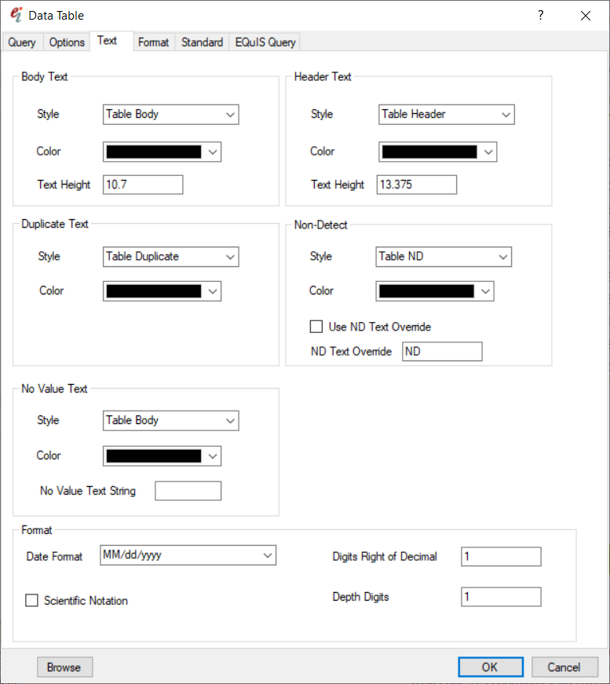Pick the Body Text color swatch
The image size is (610, 684).
point(162,152)
